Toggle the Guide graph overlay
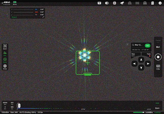This screenshot has height=114, width=164. coord(5,60)
